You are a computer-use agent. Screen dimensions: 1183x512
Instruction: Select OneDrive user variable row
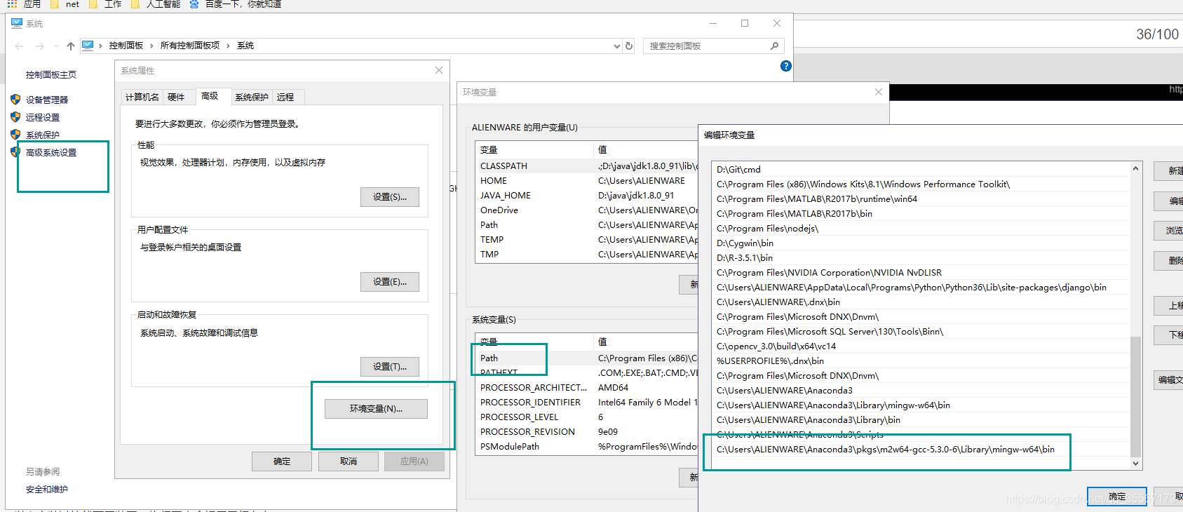click(588, 210)
